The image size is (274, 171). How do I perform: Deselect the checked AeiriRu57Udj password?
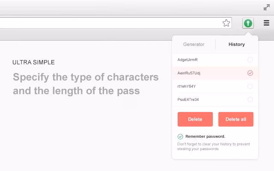[250, 73]
